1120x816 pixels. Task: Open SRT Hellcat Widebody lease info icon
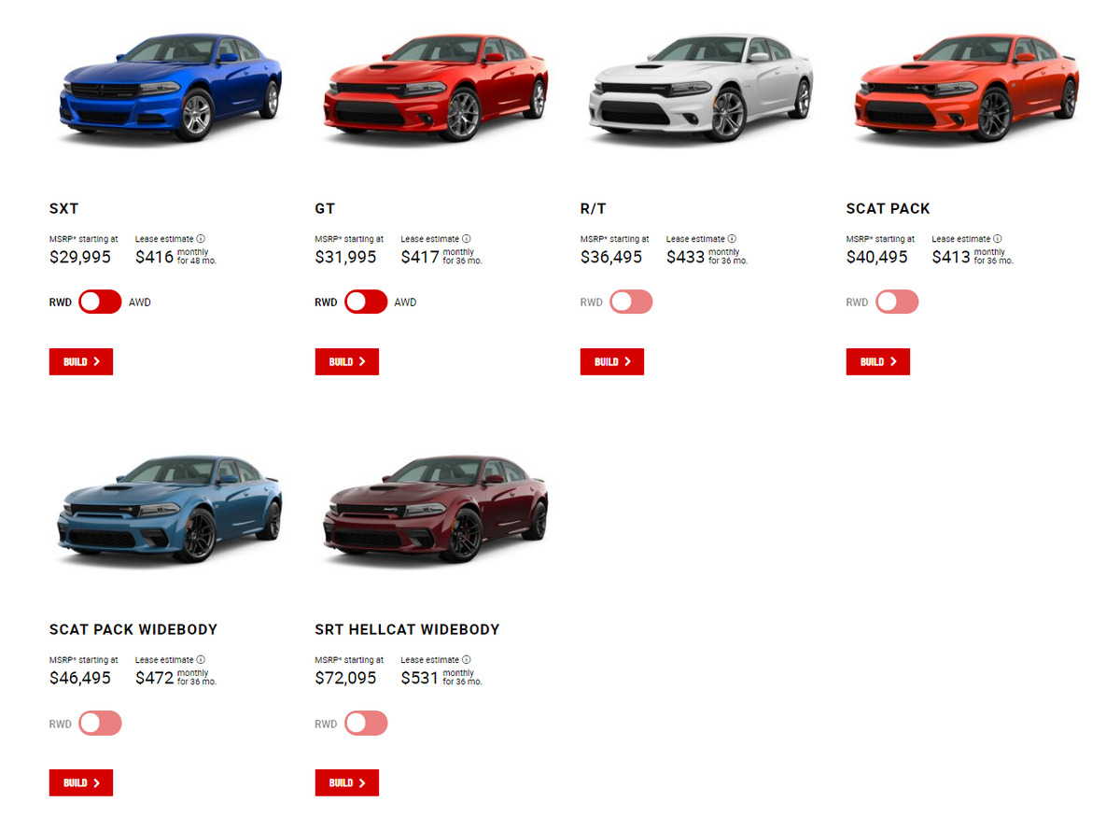[467, 660]
